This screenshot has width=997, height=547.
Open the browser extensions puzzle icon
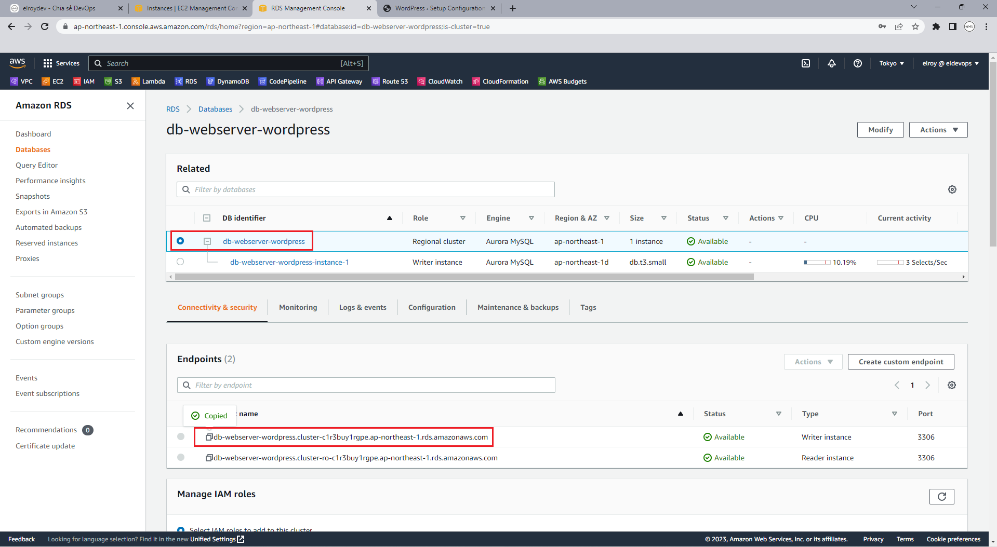[x=936, y=26]
